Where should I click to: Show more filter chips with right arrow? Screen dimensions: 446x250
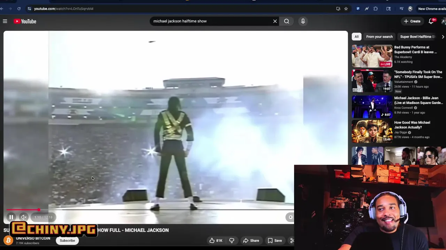443,36
